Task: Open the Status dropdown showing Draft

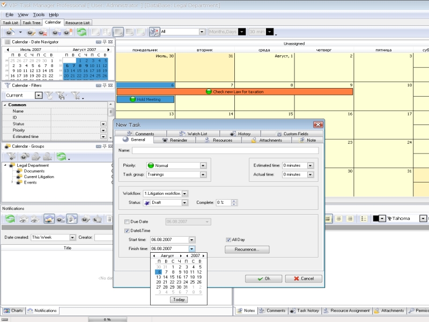Action: point(184,202)
